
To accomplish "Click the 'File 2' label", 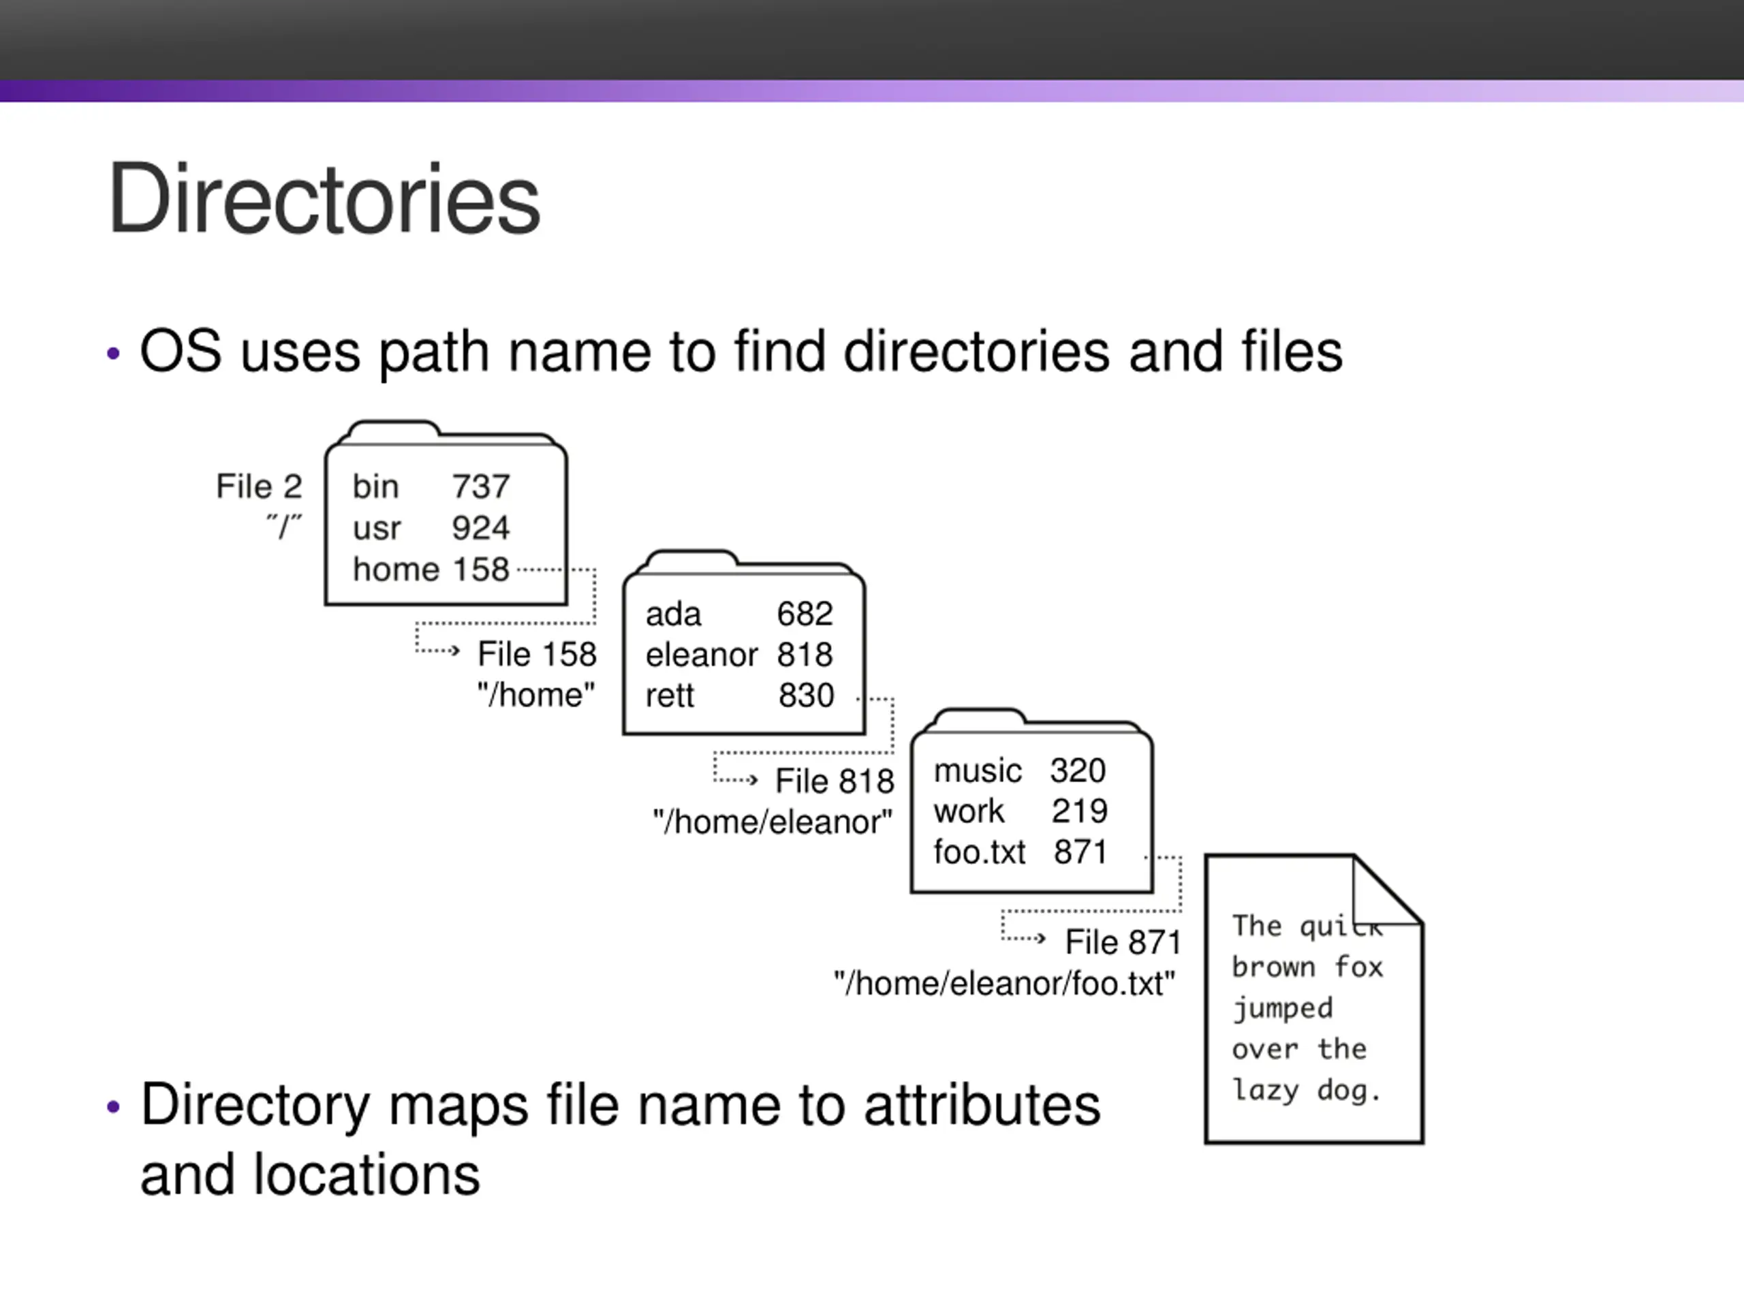I will click(259, 486).
